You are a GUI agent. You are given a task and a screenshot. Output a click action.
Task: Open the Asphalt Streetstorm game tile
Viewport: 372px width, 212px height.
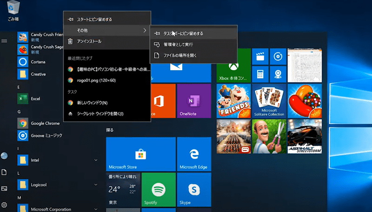305,136
